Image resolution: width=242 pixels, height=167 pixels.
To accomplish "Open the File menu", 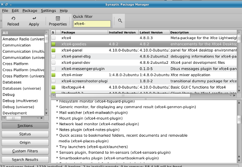I will pos(5,11).
